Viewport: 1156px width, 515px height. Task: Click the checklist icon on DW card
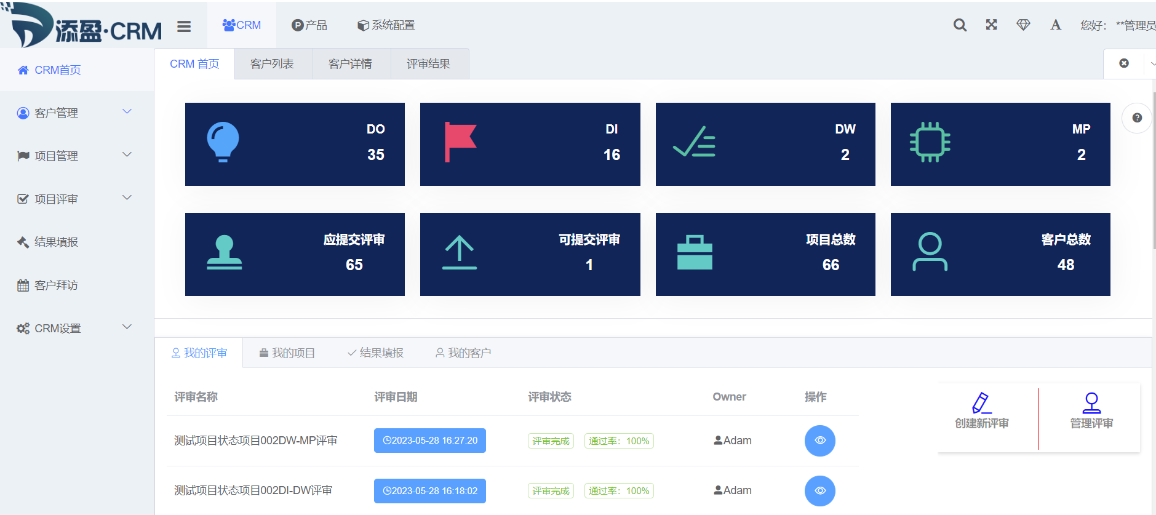click(694, 142)
